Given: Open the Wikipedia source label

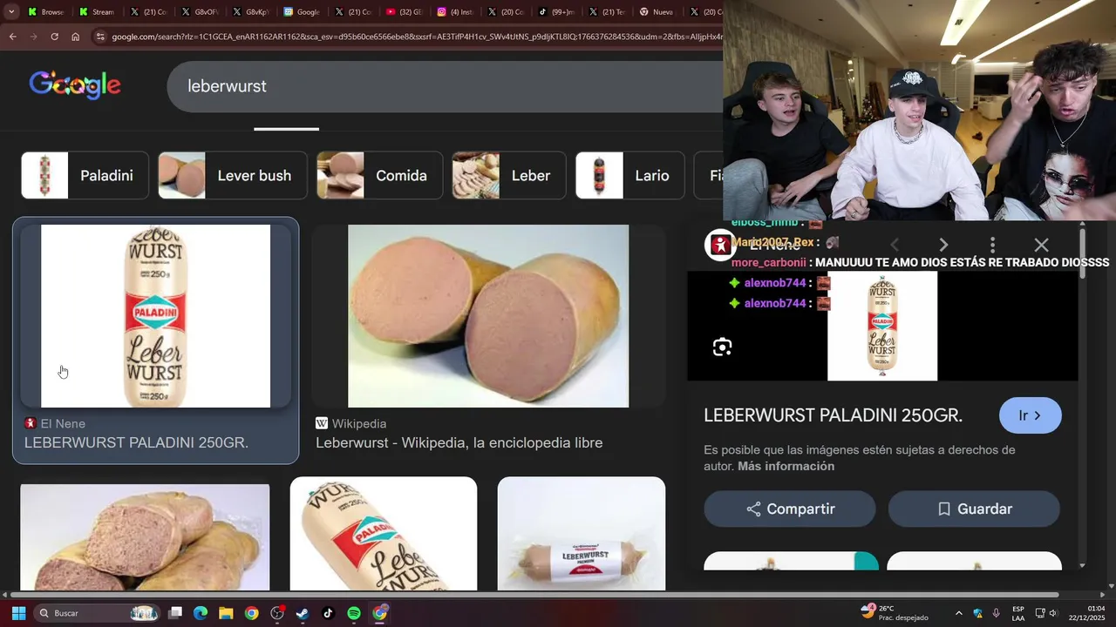Looking at the screenshot, I should (x=351, y=423).
